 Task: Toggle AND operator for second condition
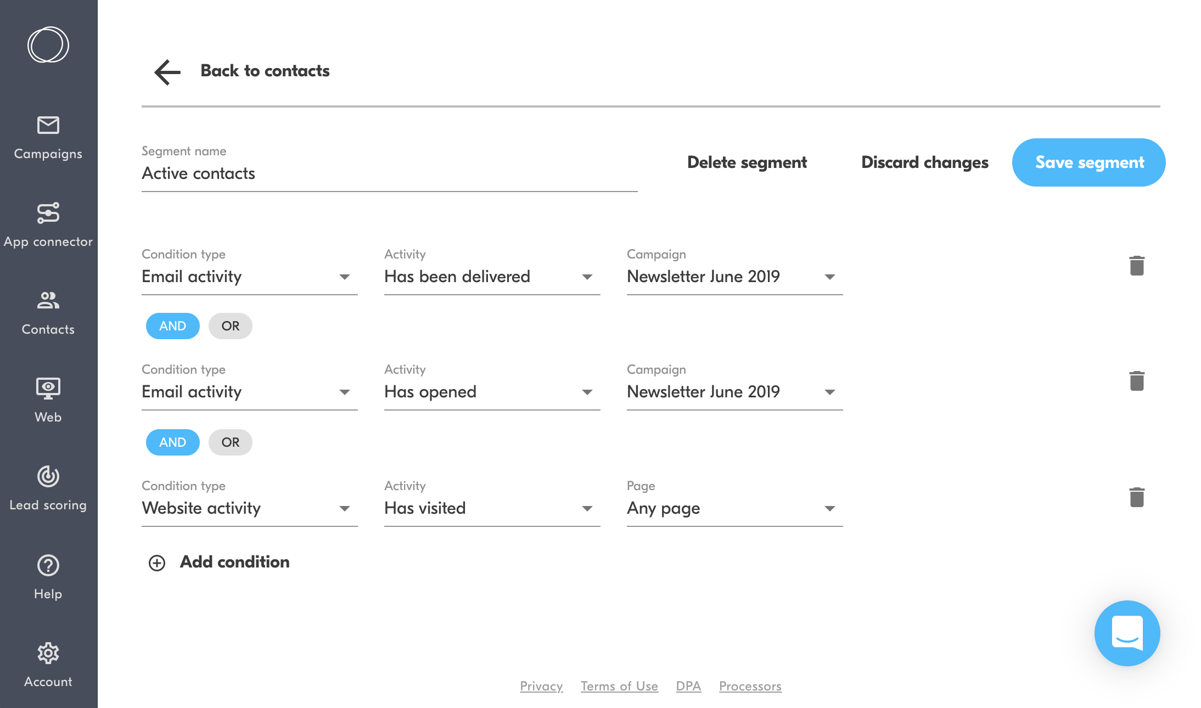pyautogui.click(x=173, y=442)
